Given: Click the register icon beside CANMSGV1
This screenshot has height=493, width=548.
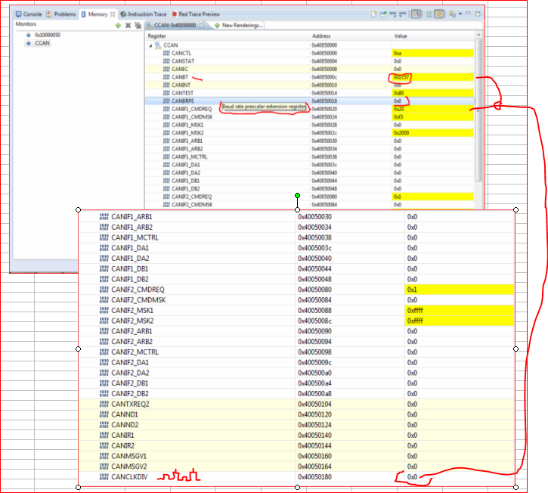Looking at the screenshot, I should coord(104,456).
